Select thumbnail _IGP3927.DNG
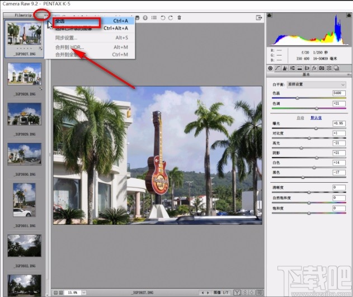353x297 pixels. coord(24,34)
